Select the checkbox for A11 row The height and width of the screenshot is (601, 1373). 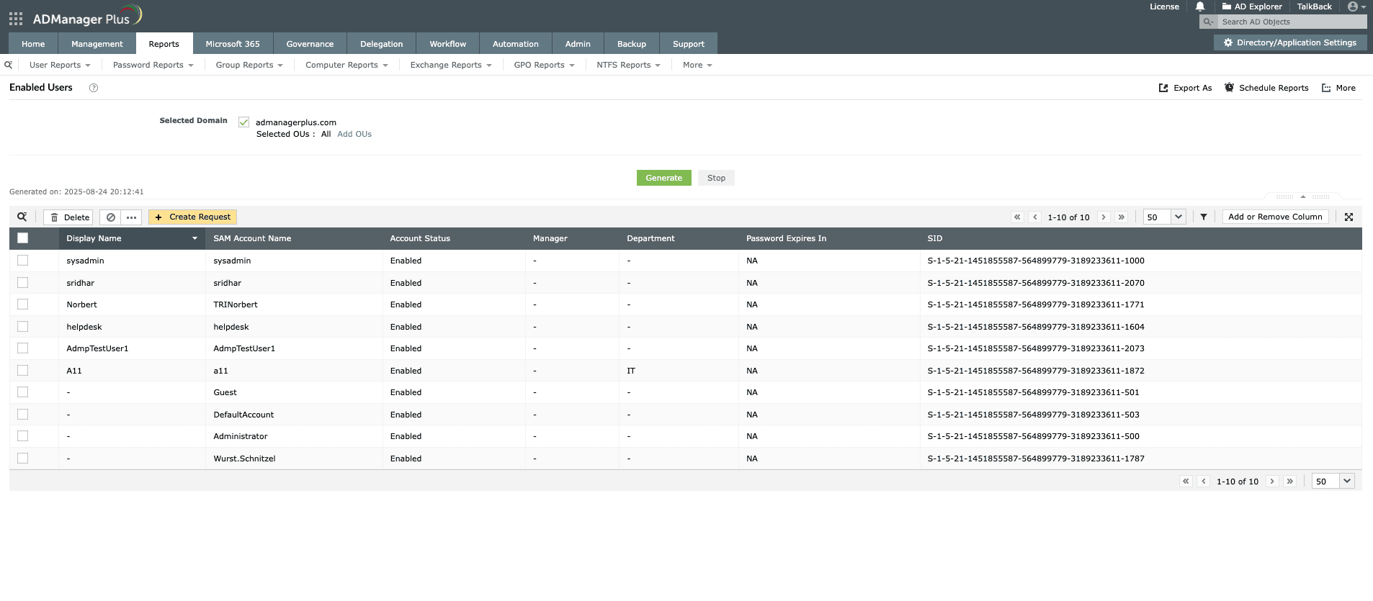coord(23,371)
